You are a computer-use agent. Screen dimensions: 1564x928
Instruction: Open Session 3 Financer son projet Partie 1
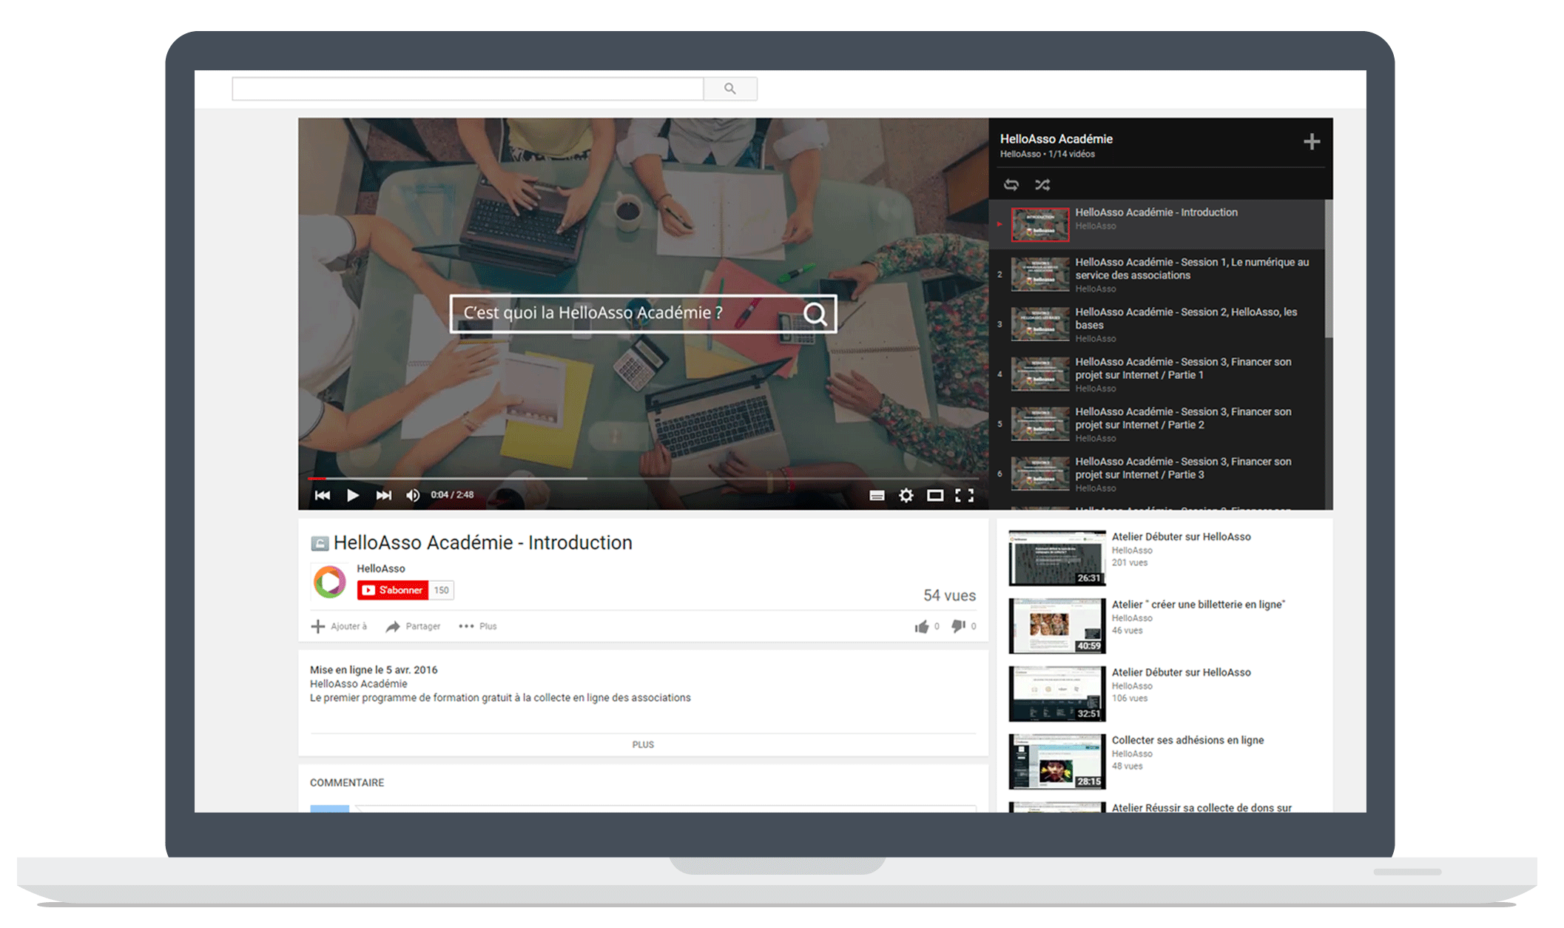pos(1156,374)
